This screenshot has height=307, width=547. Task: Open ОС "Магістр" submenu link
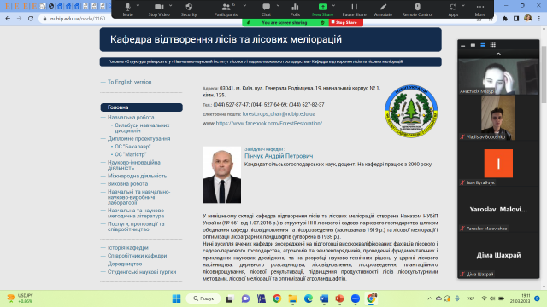(131, 154)
